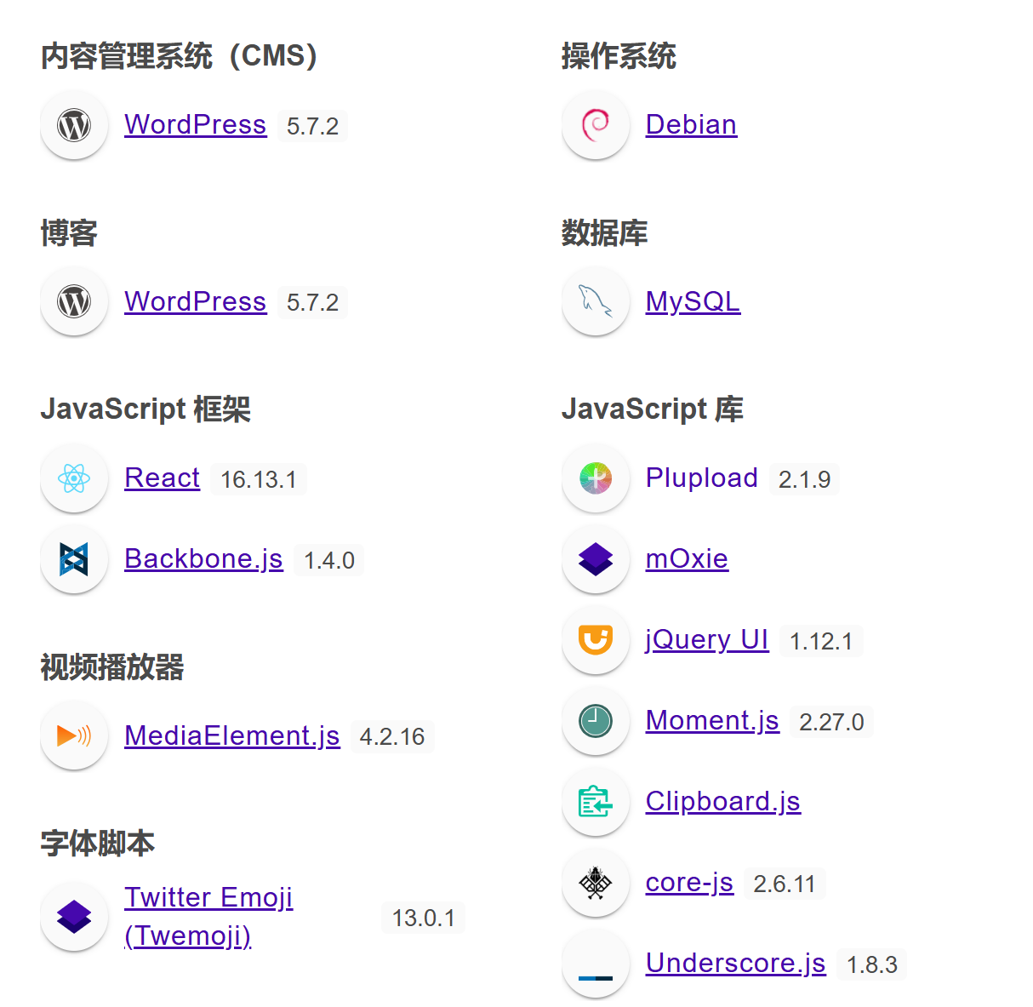Click the JavaScript 库 heading
The width and height of the screenshot is (1033, 1007).
pyautogui.click(x=653, y=409)
